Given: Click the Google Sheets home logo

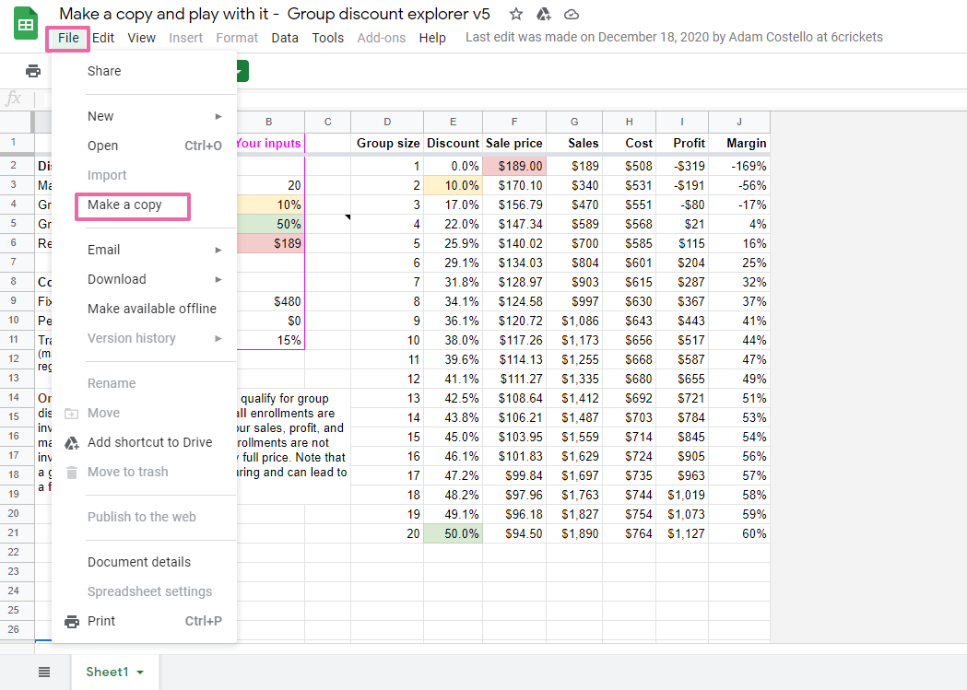Looking at the screenshot, I should tap(26, 25).
